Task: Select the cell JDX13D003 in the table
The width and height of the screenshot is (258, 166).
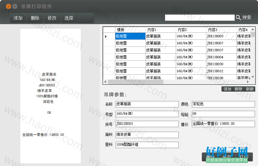Action: [221, 36]
